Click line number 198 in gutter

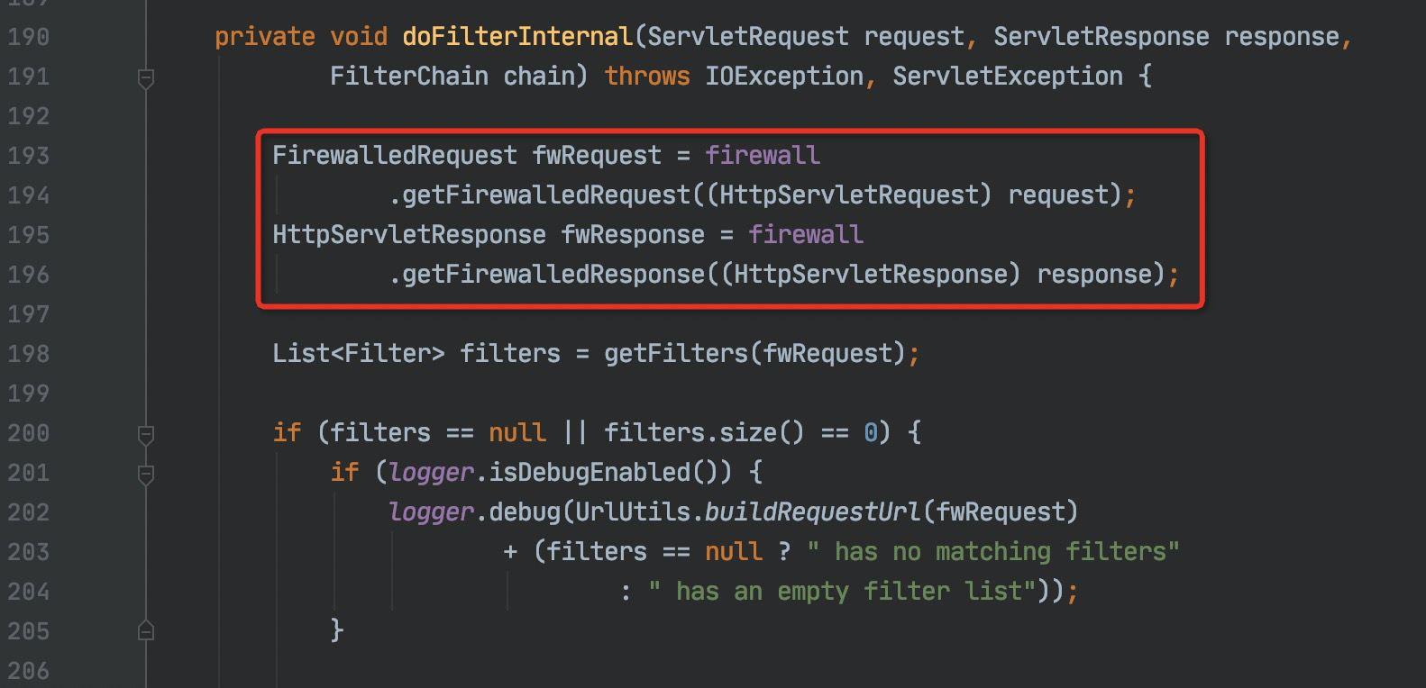(x=28, y=354)
